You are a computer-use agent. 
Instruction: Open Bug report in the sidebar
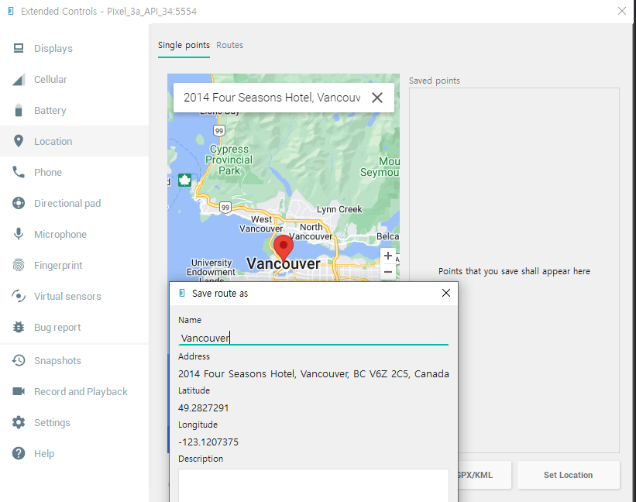74,327
